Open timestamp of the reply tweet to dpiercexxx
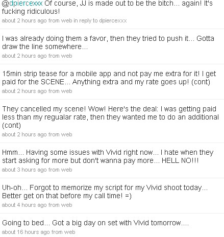 (x=24, y=20)
